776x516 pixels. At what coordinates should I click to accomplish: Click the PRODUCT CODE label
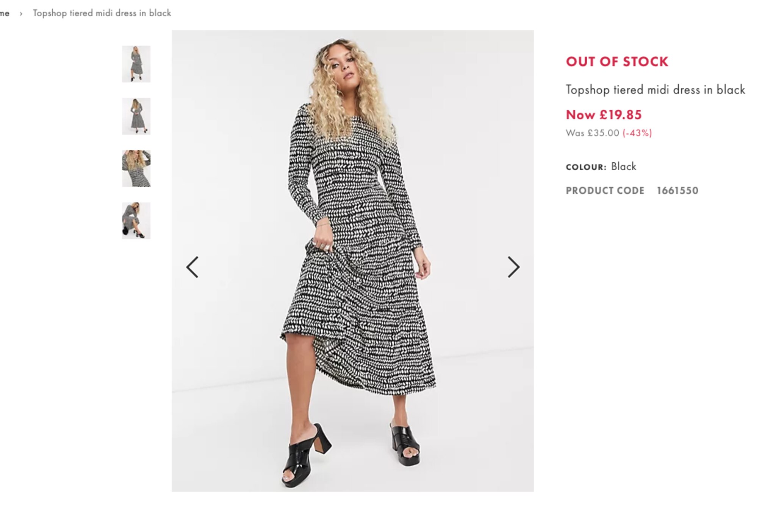(x=605, y=190)
